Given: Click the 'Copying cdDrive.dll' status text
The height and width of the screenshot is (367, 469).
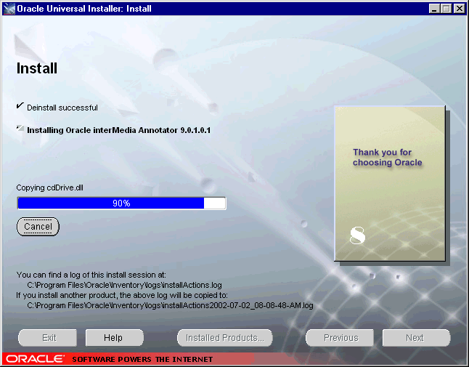Looking at the screenshot, I should (x=49, y=187).
